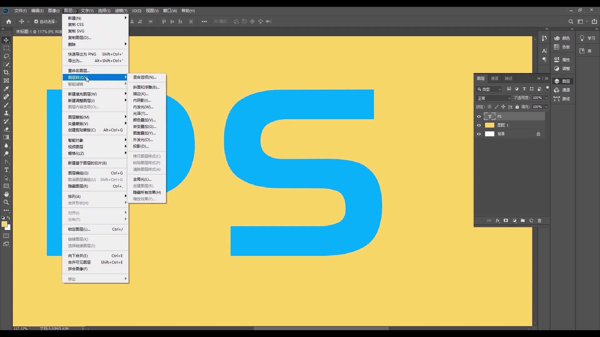Screen dimensions: 600x337
Task: Open the 不透明度 opacity dropdown arrow
Action: [x=546, y=98]
